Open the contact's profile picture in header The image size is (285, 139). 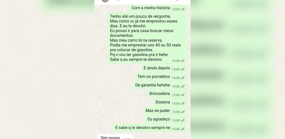pyautogui.click(x=105, y=1)
